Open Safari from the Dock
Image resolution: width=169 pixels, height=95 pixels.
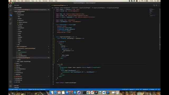pyautogui.click(x=55, y=93)
